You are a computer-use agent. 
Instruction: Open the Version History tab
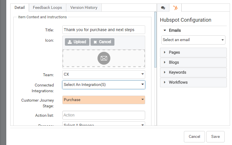click(x=84, y=8)
